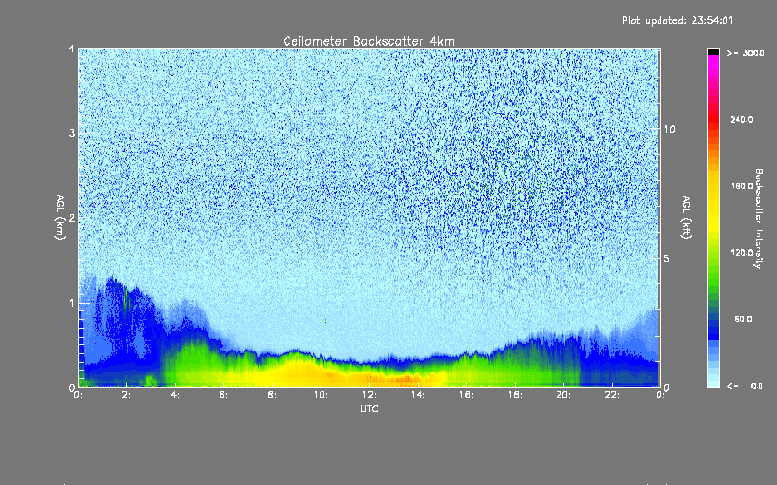Click the left 'AGL (km)' axis label

[60, 217]
